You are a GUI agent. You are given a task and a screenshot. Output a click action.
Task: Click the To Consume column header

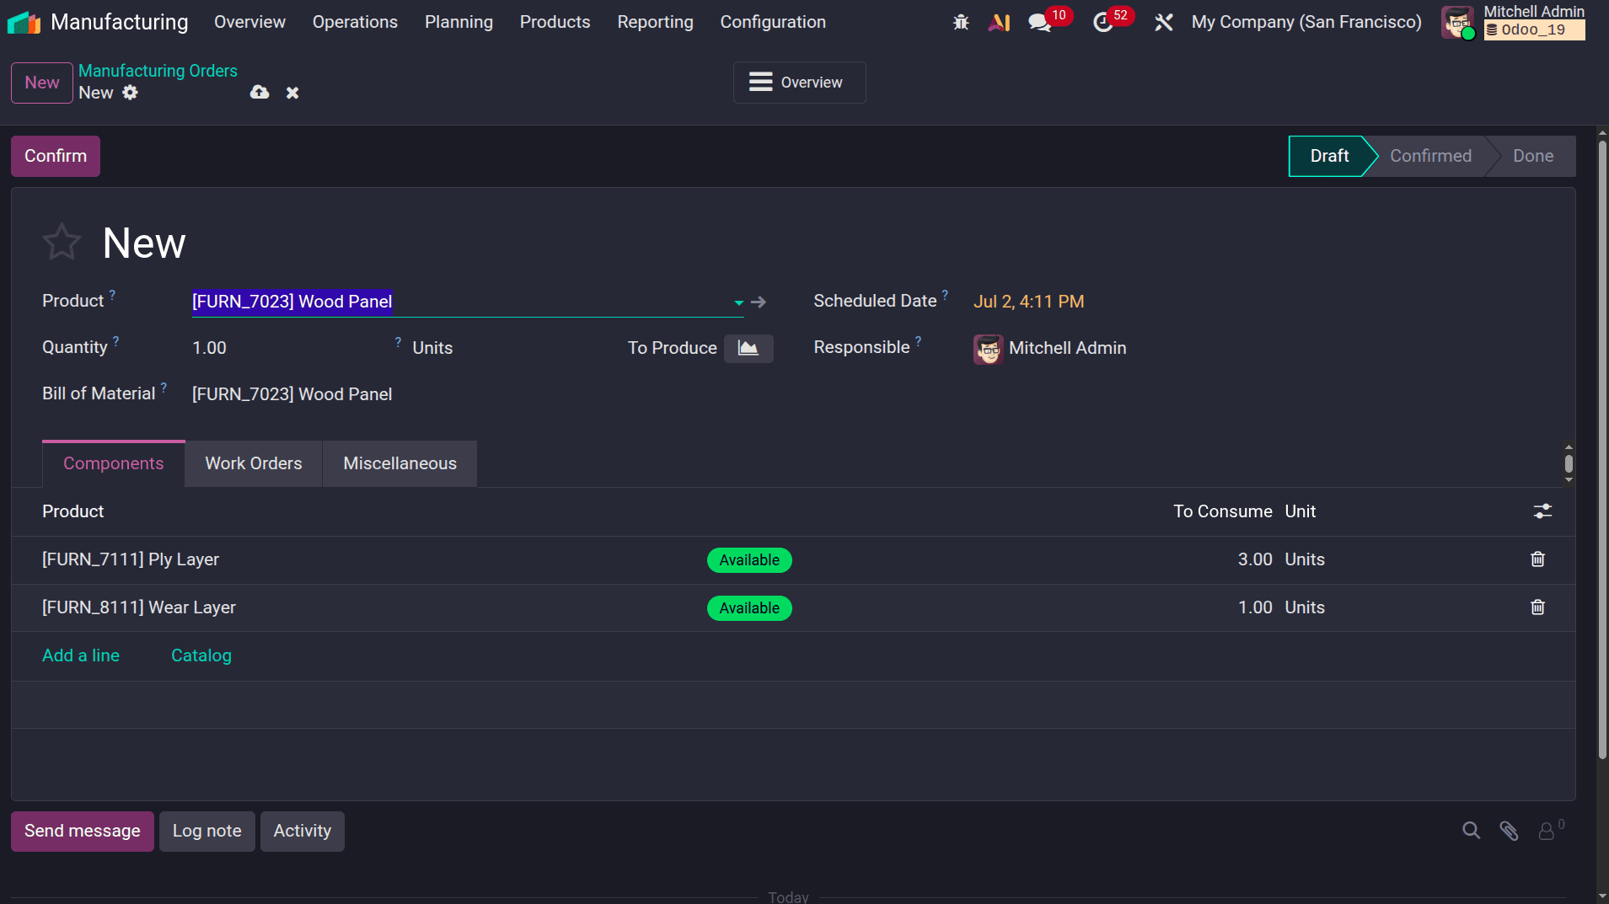(1222, 511)
